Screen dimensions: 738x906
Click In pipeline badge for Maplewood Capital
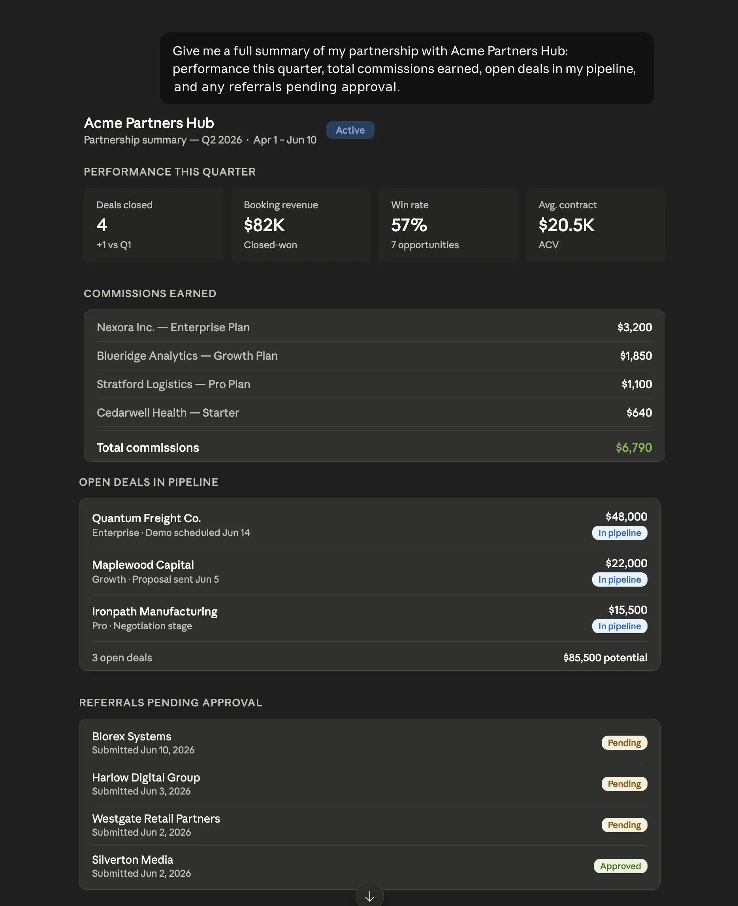pyautogui.click(x=619, y=579)
